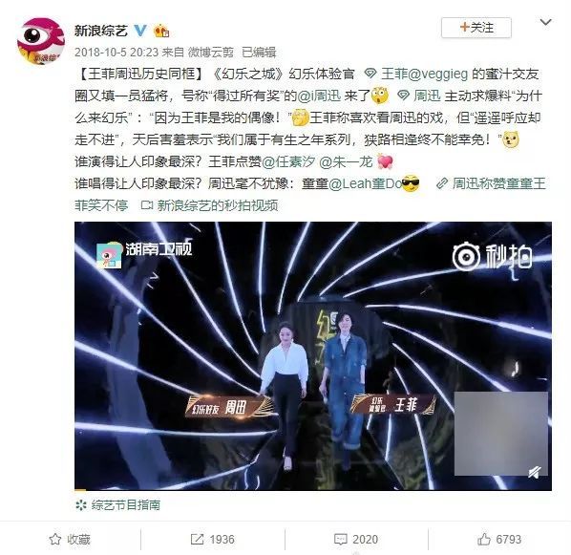Favorite the post with 收藏 star
571x555 pixels.
tap(70, 540)
